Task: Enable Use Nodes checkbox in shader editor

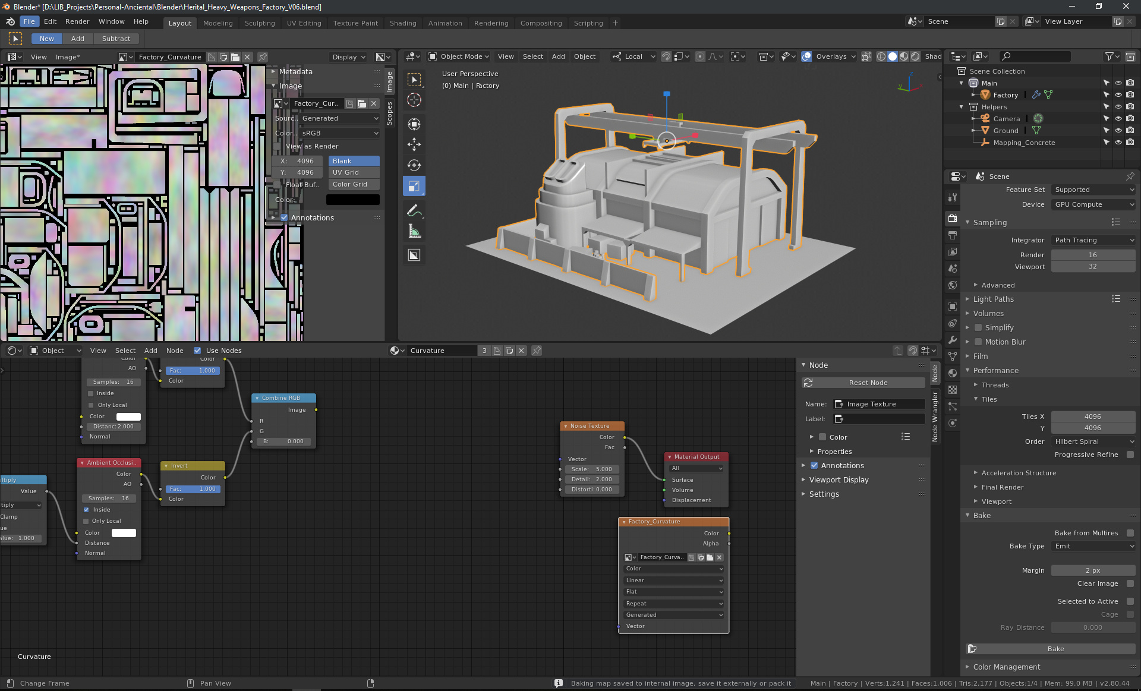Action: click(x=197, y=351)
